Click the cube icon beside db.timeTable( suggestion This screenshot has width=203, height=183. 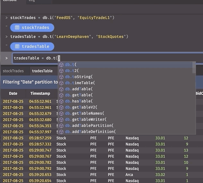point(61,83)
